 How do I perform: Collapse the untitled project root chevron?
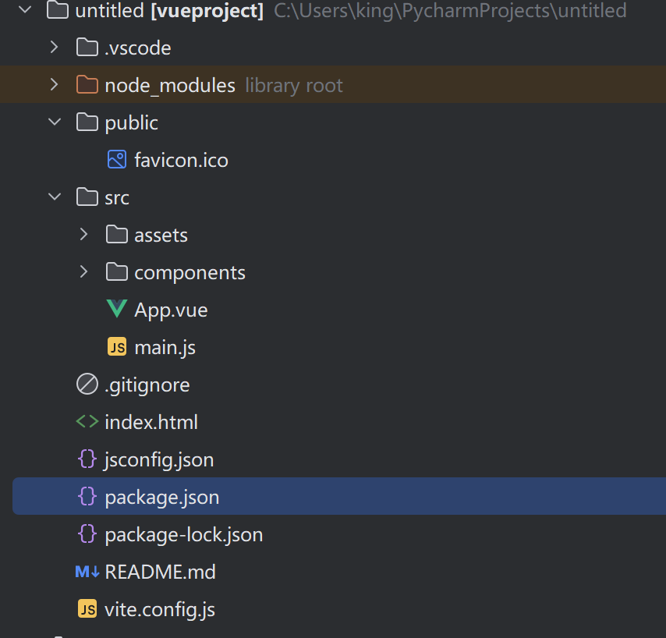tap(24, 11)
